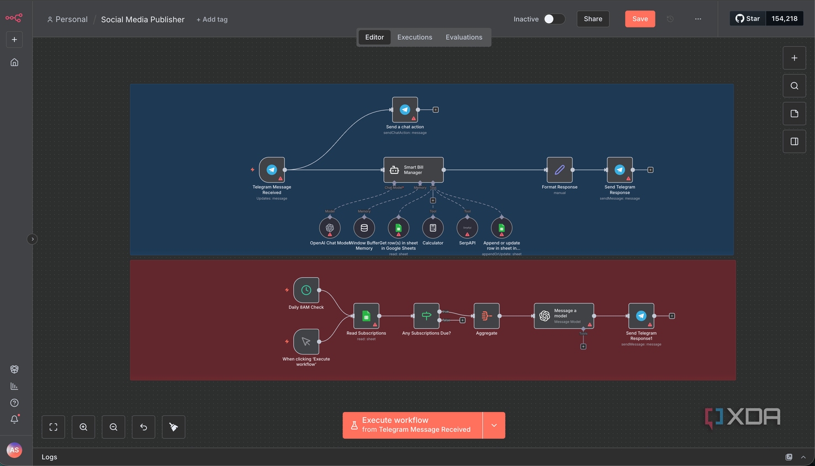Viewport: 815px width, 466px height.
Task: Open the Personal project breadcrumb
Action: pyautogui.click(x=67, y=19)
